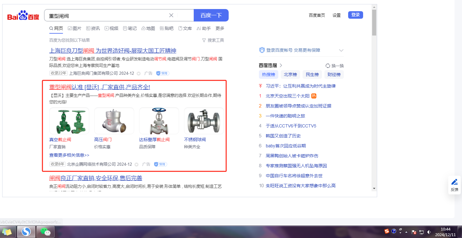The width and height of the screenshot is (462, 238).
Task: Switch to the 网页 tab
Action: pos(56,28)
